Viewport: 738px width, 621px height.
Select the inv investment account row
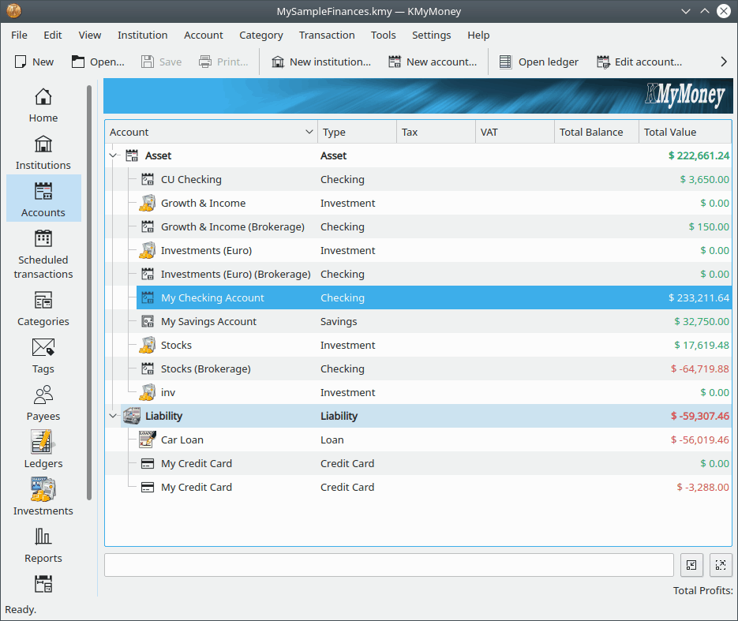tap(418, 392)
